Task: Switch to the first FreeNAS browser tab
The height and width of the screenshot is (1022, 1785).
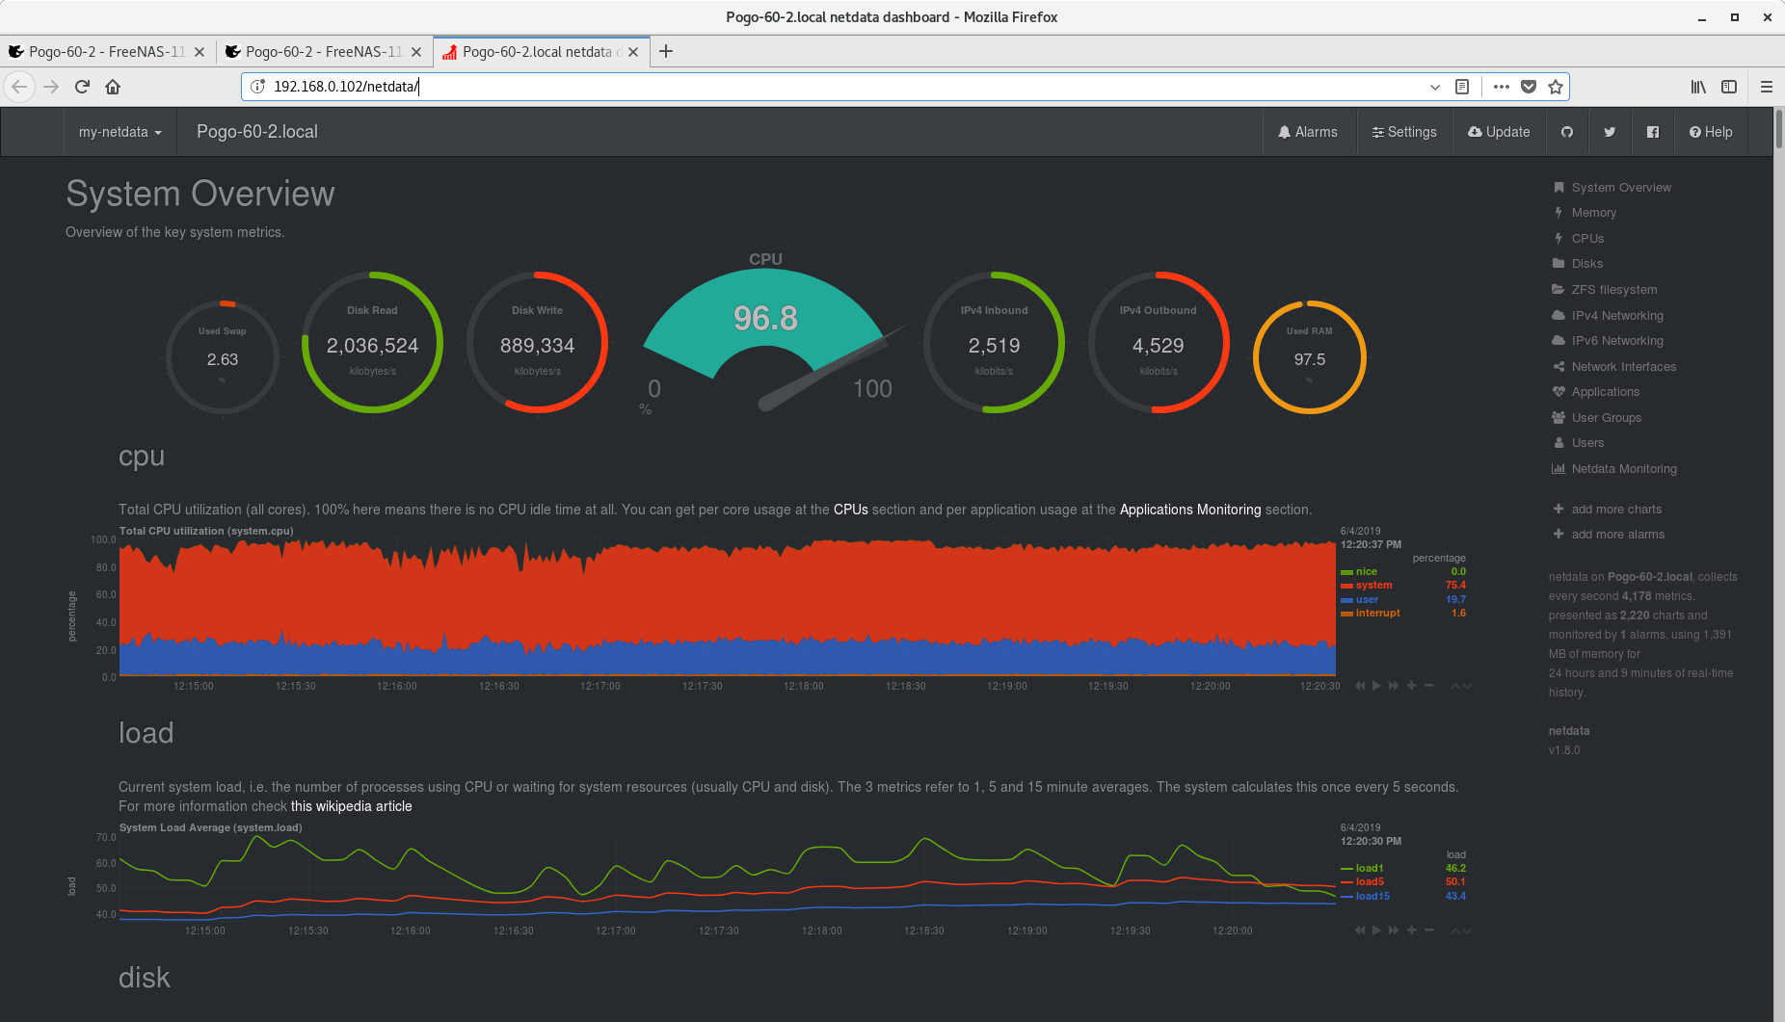Action: pyautogui.click(x=106, y=52)
